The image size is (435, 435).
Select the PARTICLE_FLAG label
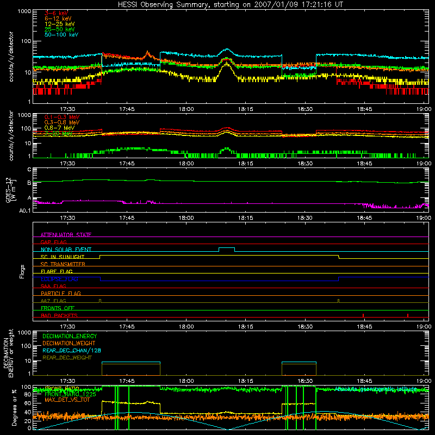pos(61,293)
